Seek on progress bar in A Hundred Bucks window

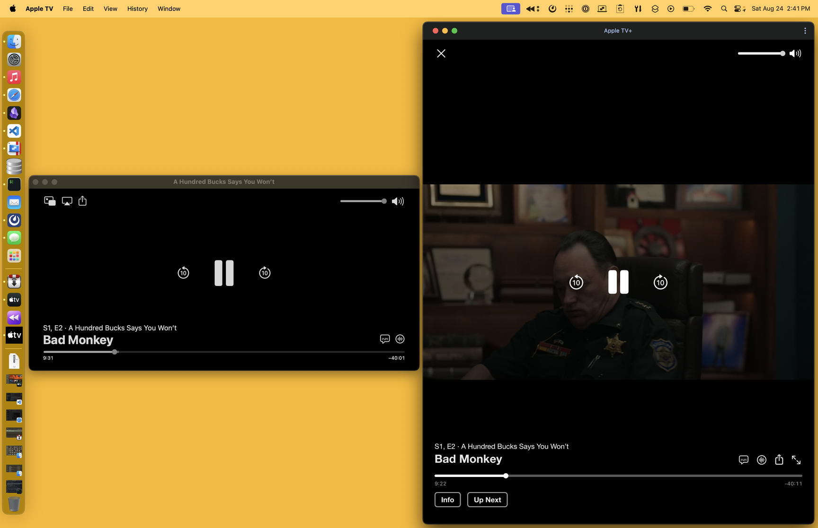[x=224, y=352]
